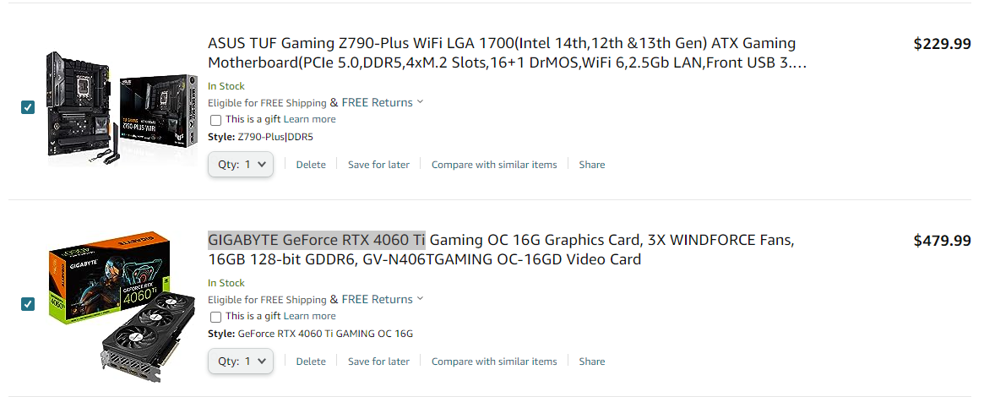Share the ASUS motherboard listing
This screenshot has height=397, width=984.
[x=592, y=165]
